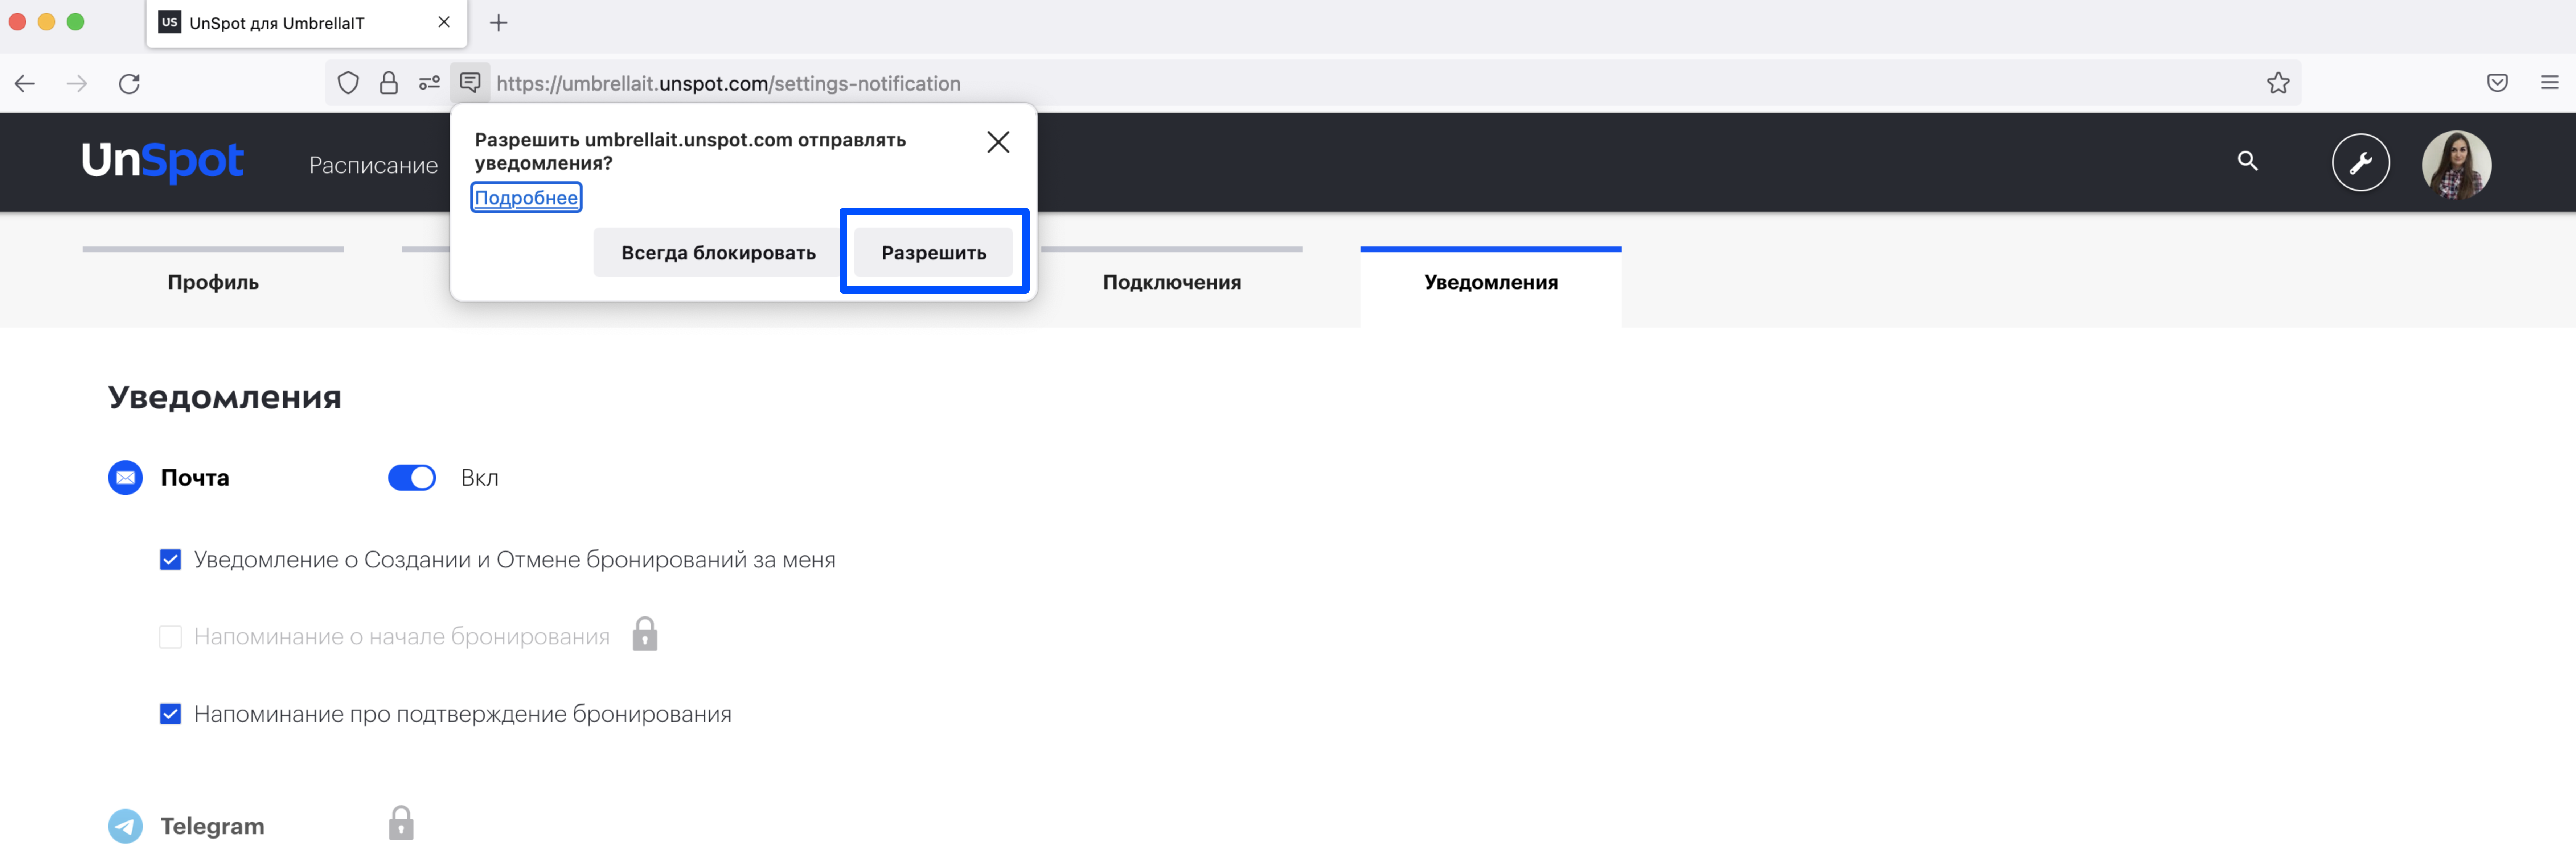Click the Уведомления page heading

click(x=225, y=398)
